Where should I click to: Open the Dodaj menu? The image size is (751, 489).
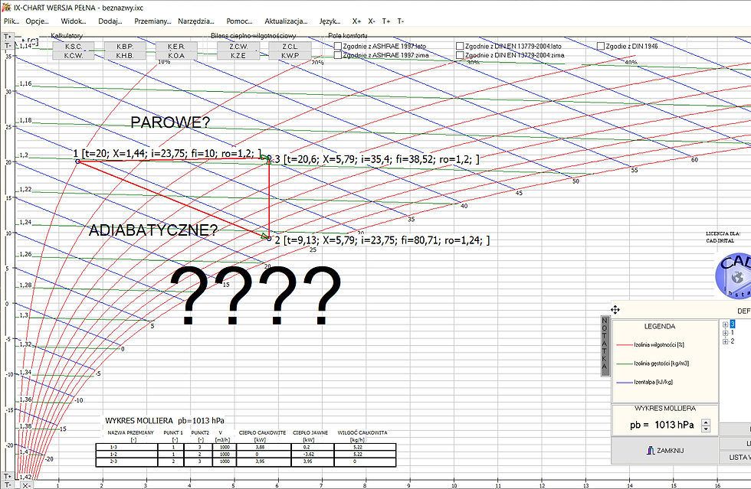click(x=110, y=21)
